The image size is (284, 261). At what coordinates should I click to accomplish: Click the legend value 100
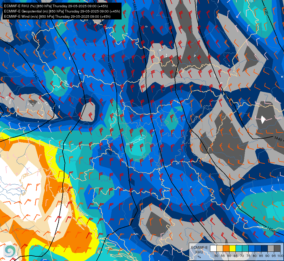[x=280, y=256]
